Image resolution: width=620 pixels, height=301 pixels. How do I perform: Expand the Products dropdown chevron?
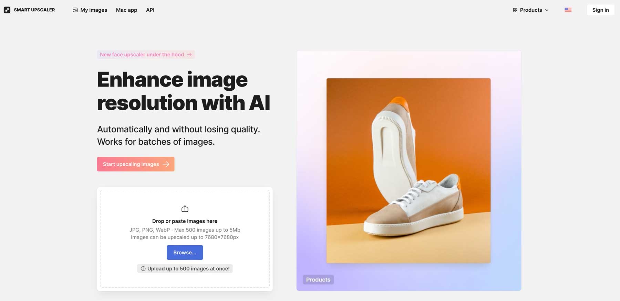547,10
